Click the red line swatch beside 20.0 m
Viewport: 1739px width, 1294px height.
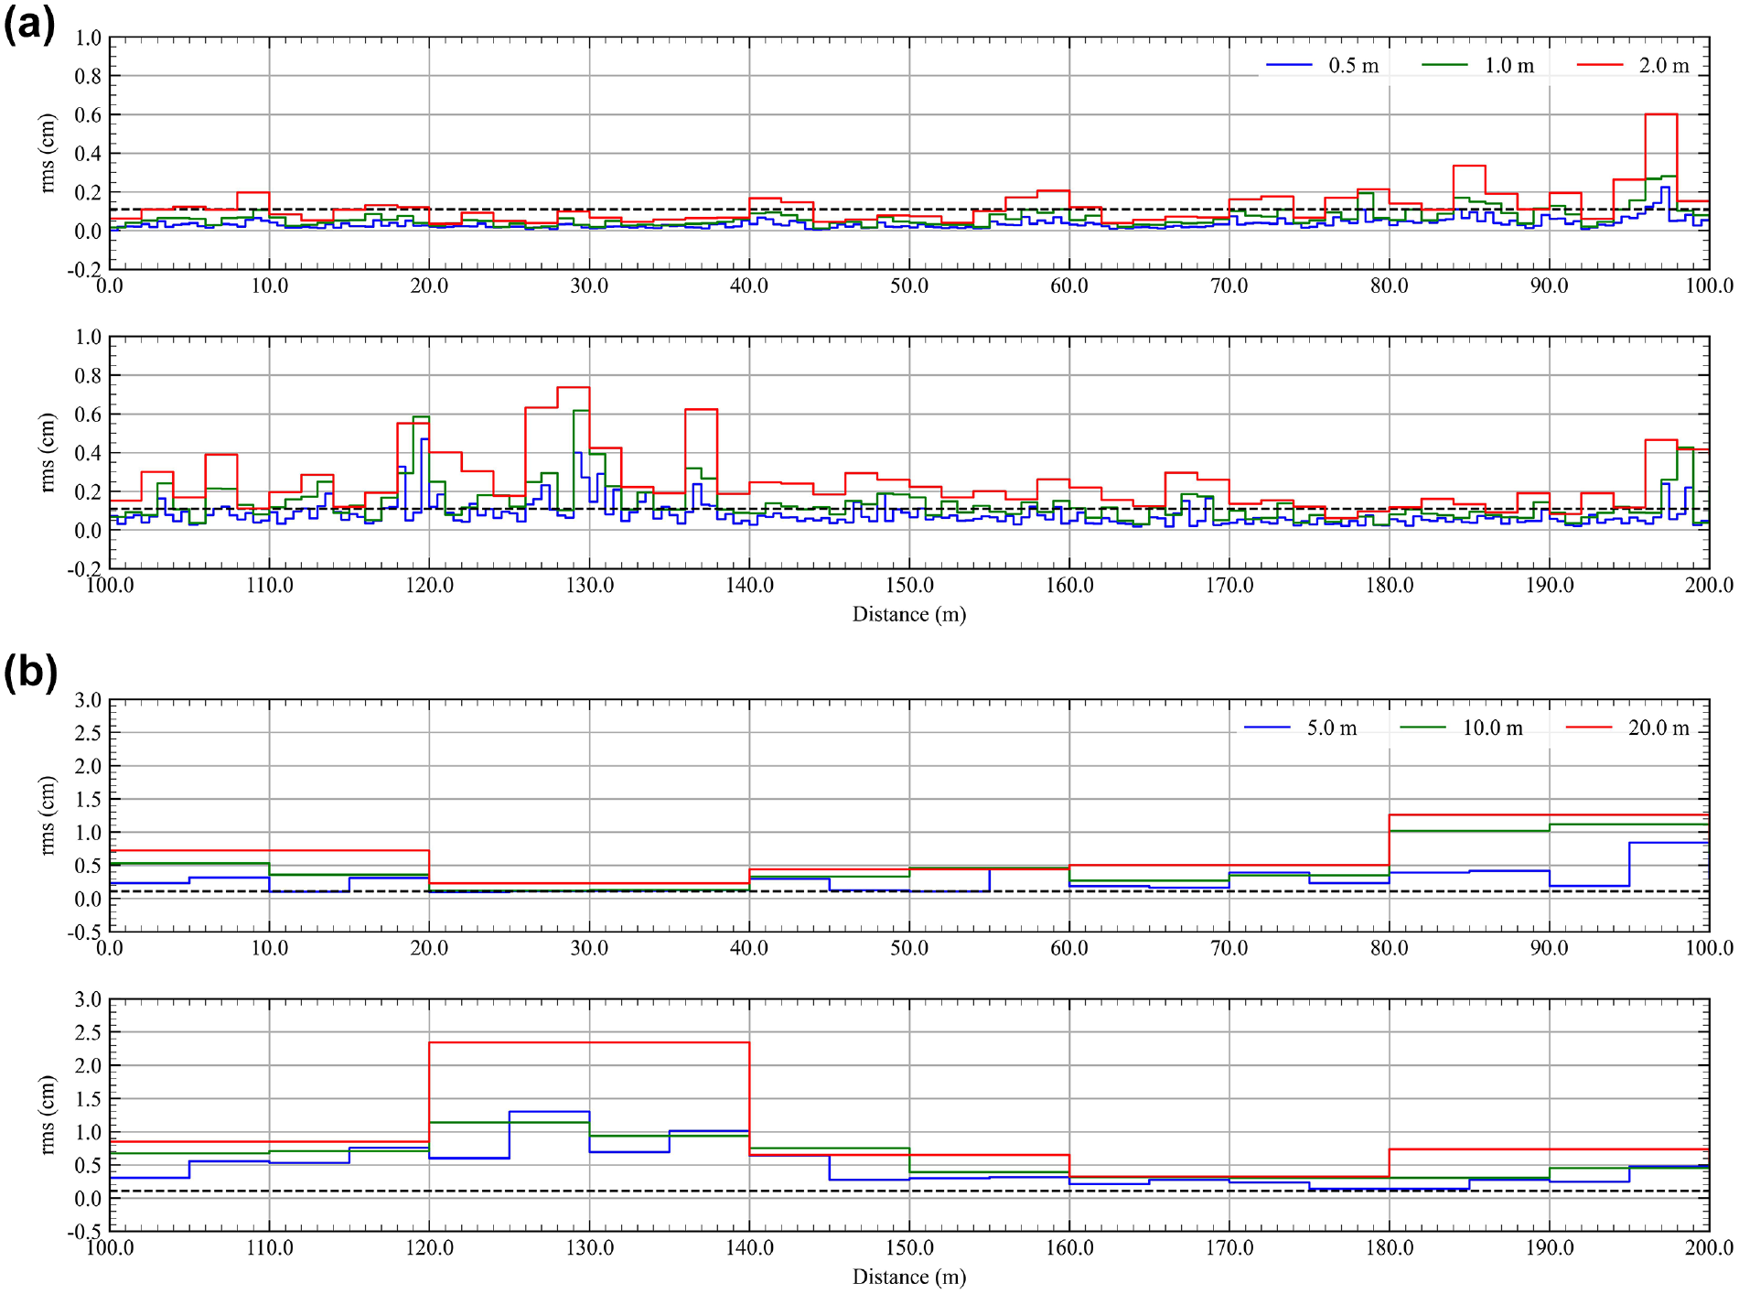(x=1589, y=728)
